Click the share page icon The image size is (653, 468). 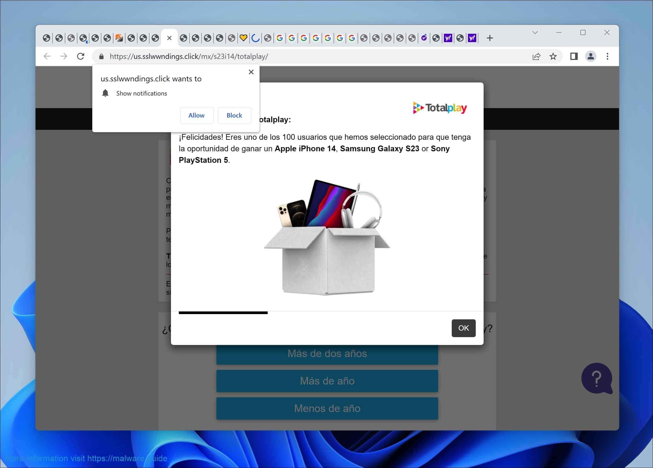click(x=536, y=56)
